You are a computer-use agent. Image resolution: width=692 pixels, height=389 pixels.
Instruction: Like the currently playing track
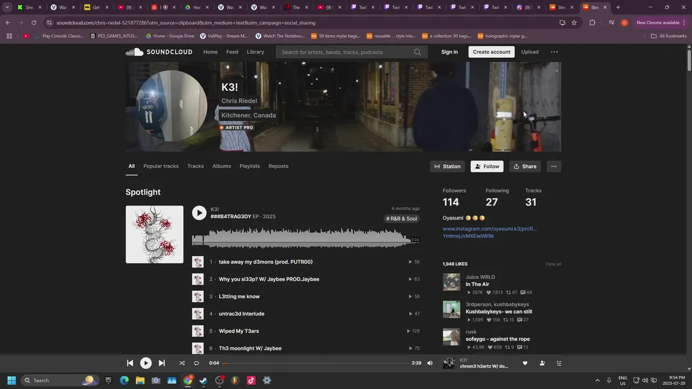(x=525, y=363)
